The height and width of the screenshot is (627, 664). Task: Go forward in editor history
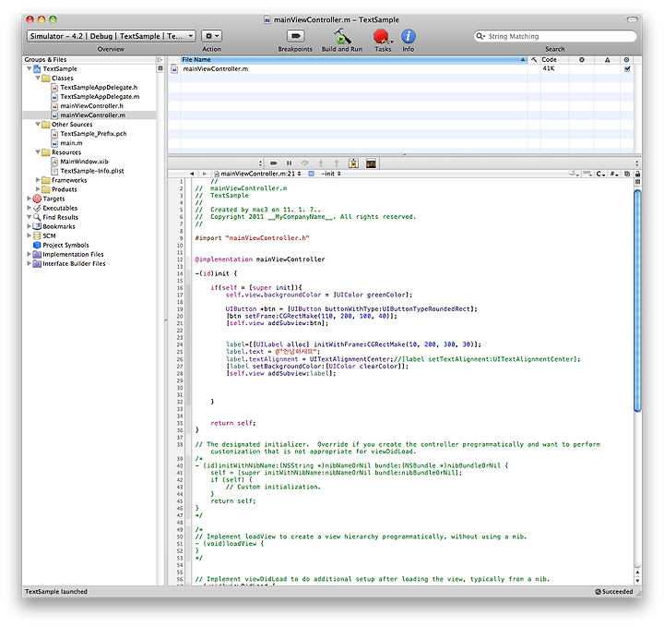point(204,174)
